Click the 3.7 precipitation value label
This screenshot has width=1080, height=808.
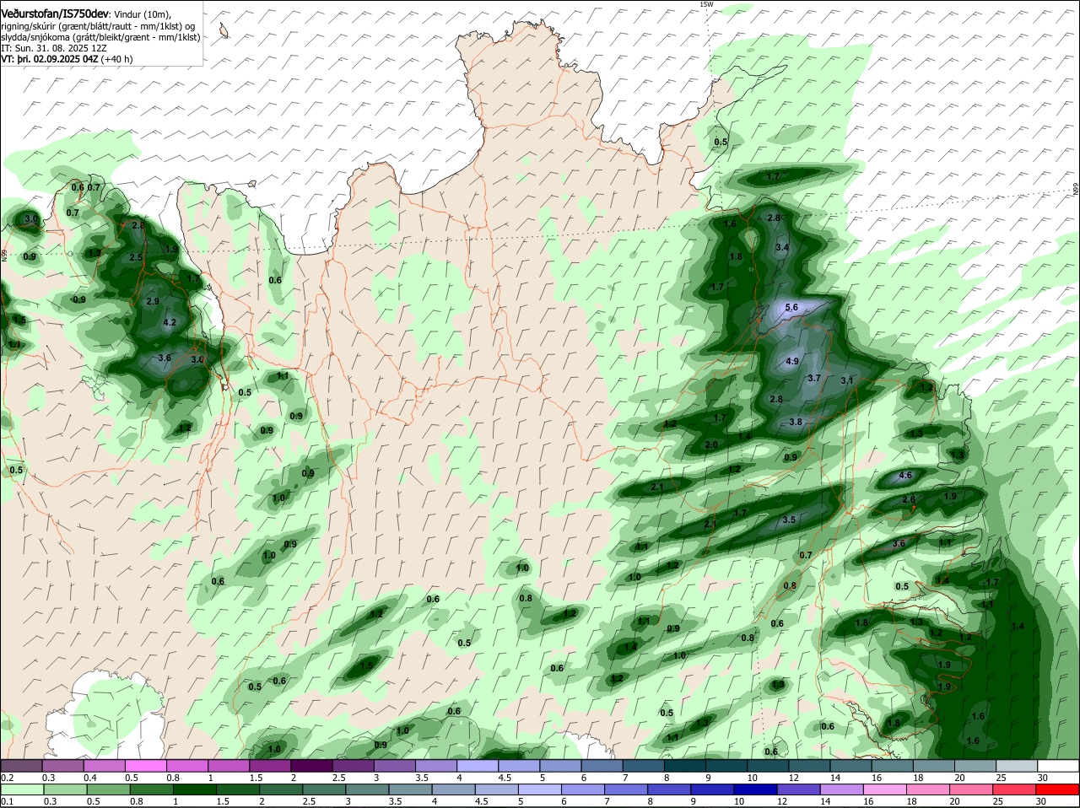tap(814, 379)
